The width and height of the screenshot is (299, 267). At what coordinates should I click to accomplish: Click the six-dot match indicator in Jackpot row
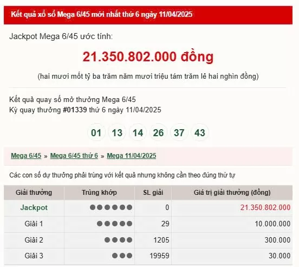click(111, 207)
